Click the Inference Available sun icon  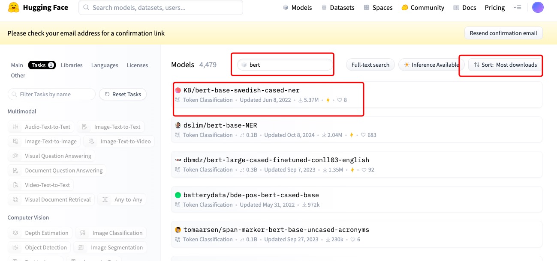pos(406,65)
